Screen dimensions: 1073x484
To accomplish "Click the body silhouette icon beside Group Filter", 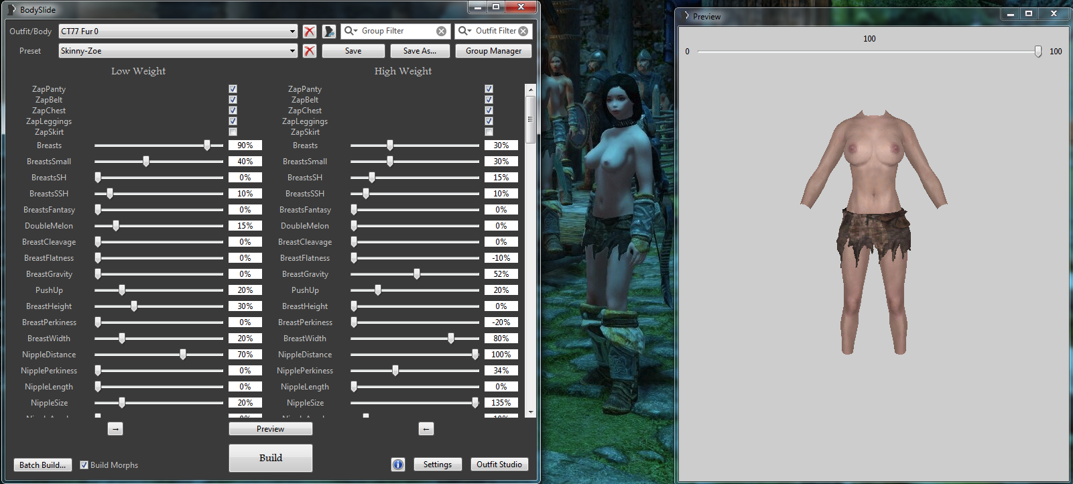I will (x=329, y=32).
